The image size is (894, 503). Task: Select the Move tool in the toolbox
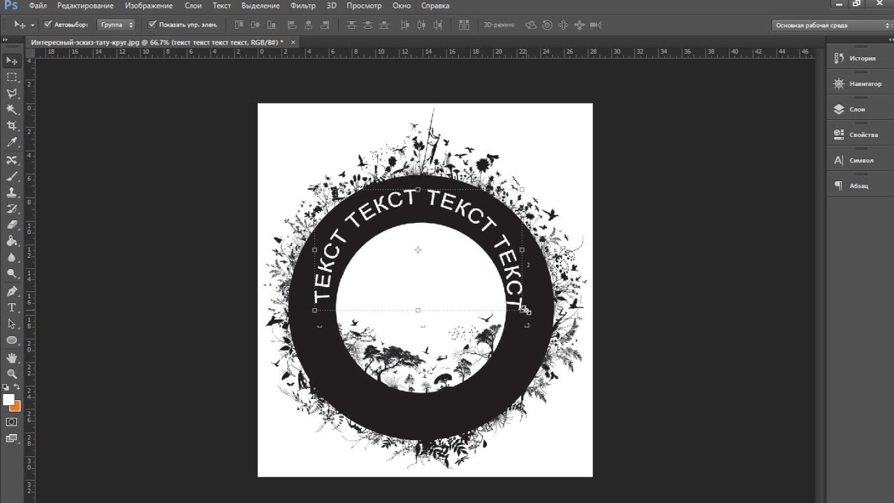[12, 61]
